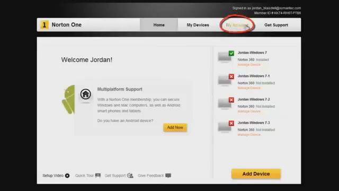Screen dimensions: 339x191
Task: Click the Give Feedback link
Action: click(151, 176)
